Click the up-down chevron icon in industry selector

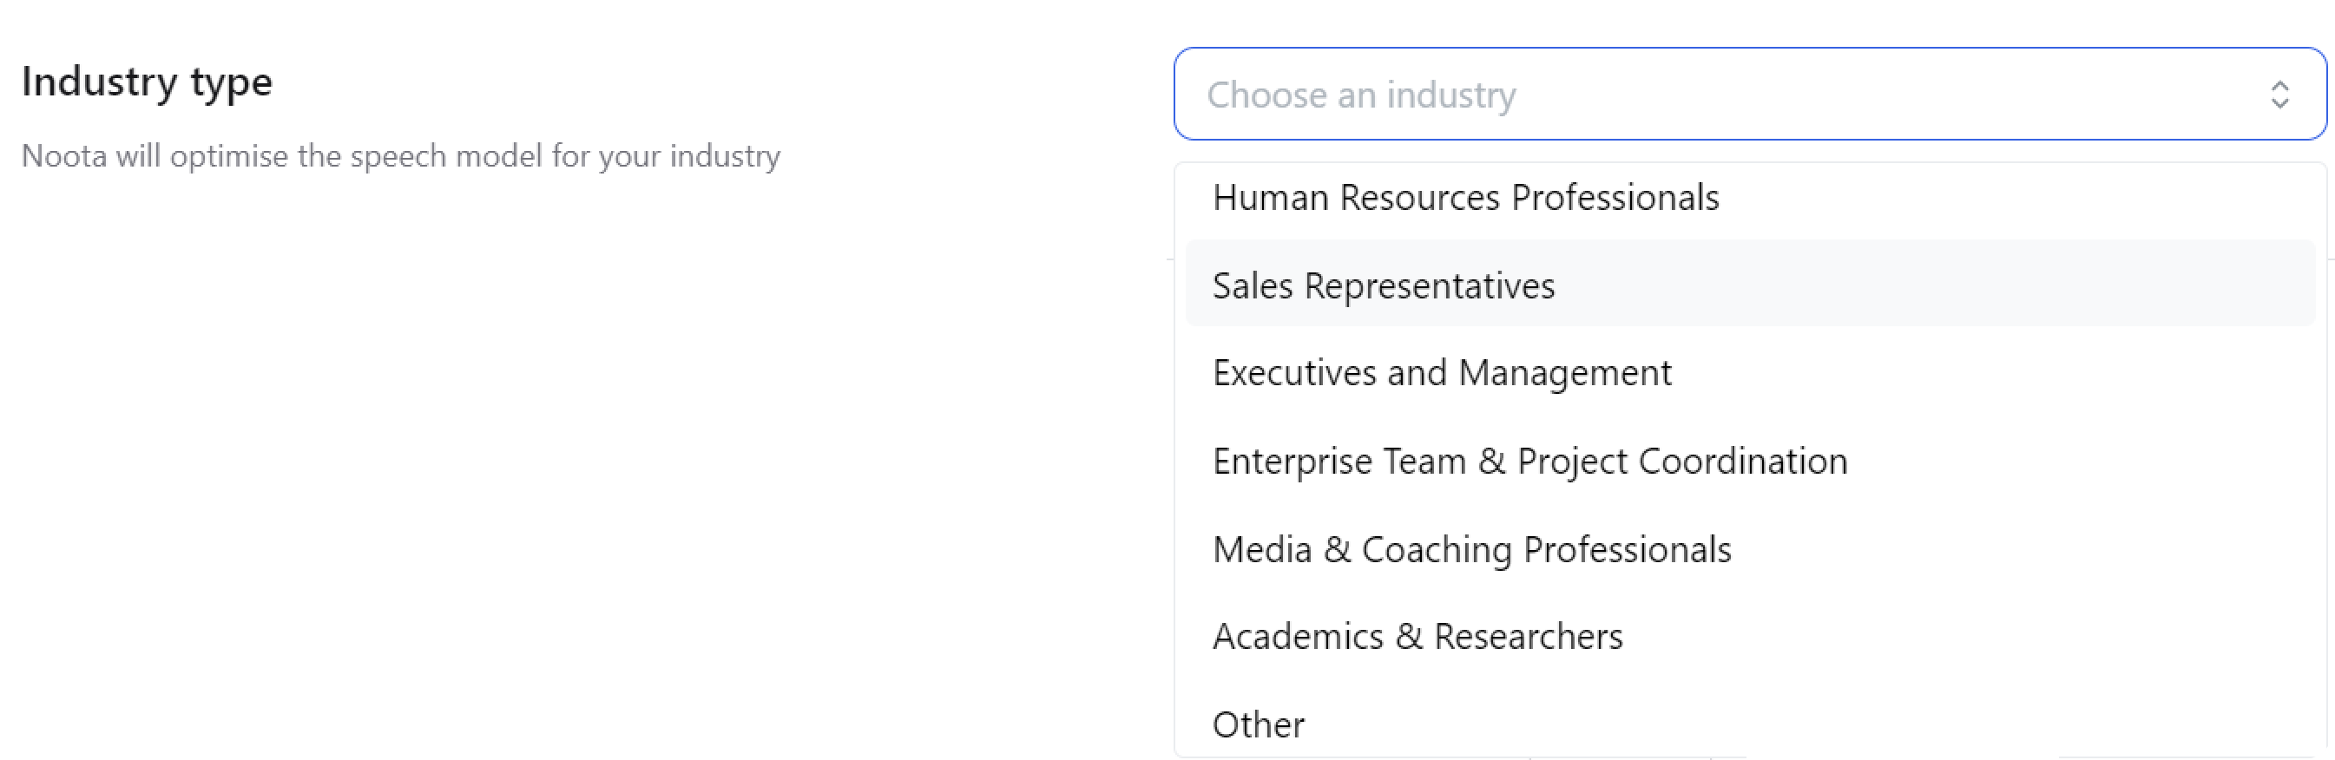tap(2279, 95)
